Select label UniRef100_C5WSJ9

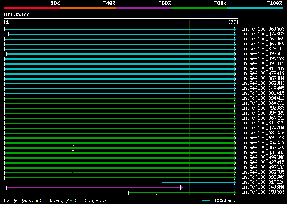tap(263, 143)
